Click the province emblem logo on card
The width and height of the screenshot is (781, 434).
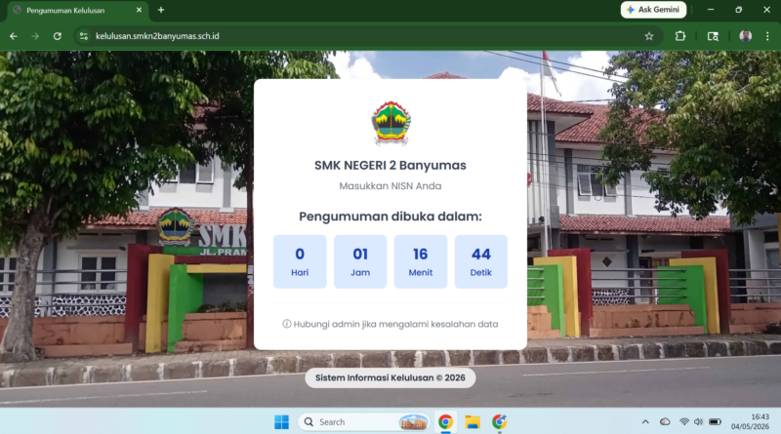(x=391, y=124)
